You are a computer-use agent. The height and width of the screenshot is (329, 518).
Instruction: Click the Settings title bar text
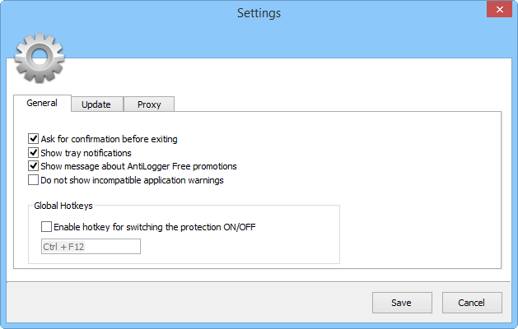(259, 13)
